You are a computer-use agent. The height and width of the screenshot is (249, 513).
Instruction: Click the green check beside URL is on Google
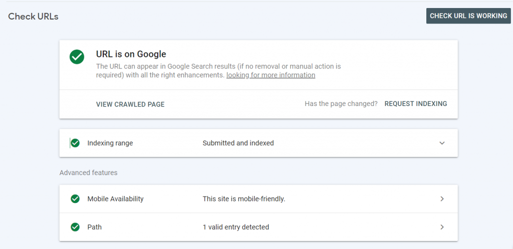(x=77, y=57)
